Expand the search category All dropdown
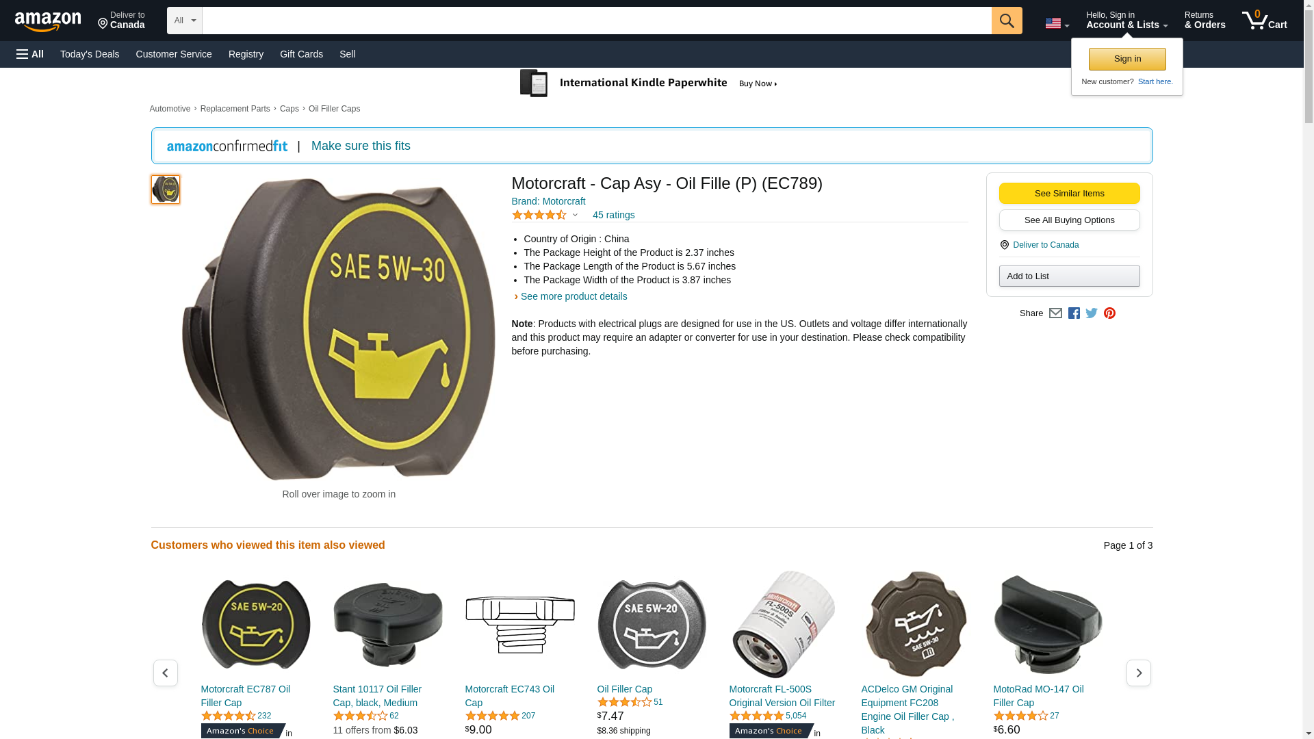 [x=184, y=21]
